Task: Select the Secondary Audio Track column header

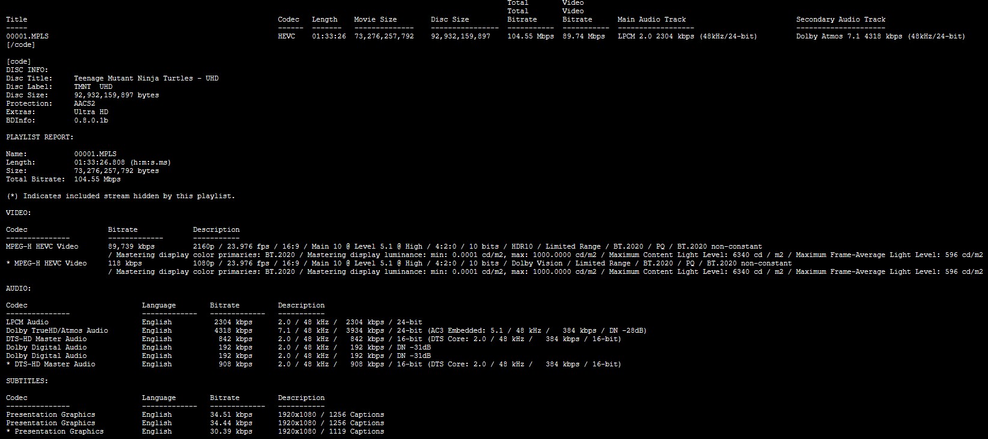Action: coord(840,19)
